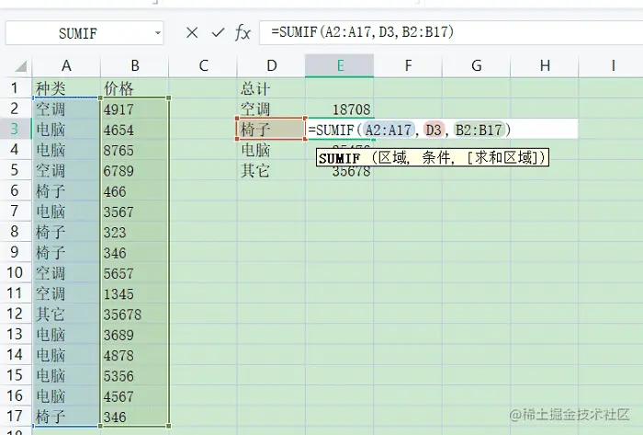Select column E header

click(x=340, y=65)
